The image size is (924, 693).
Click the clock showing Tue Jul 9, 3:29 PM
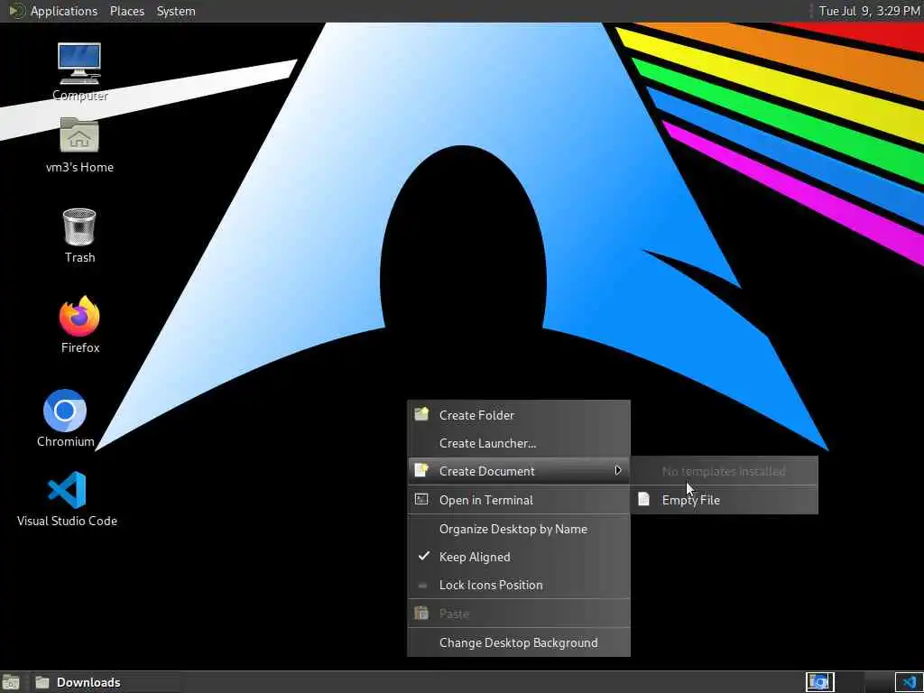[869, 11]
